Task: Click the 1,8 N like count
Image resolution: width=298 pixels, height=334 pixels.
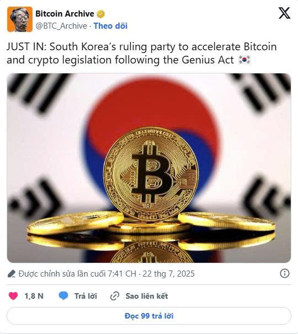Action: [34, 296]
